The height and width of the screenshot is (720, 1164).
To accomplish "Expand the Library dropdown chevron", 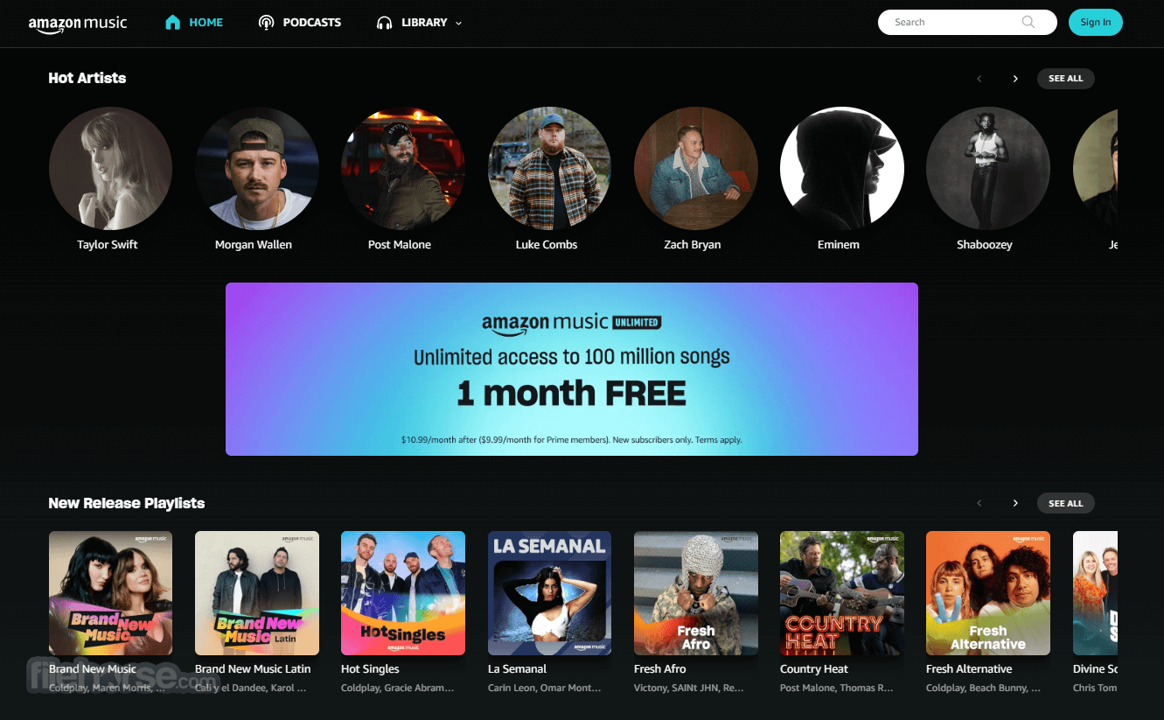I will 458,24.
